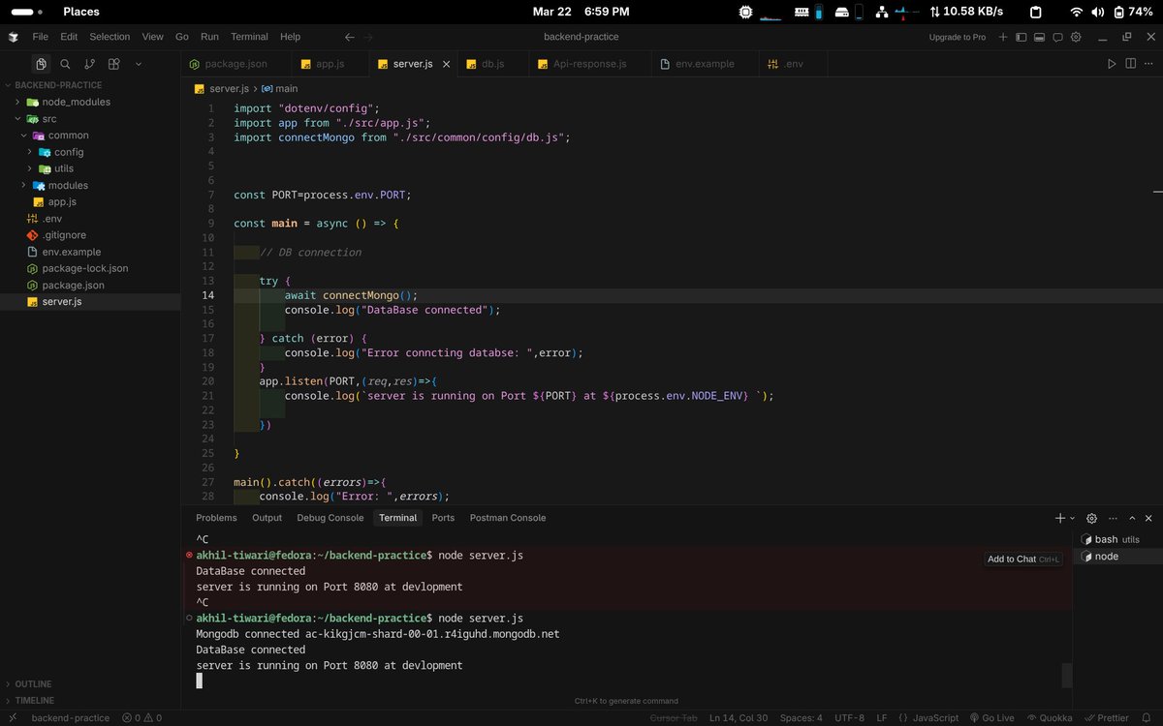Screen dimensions: 1163x726
Task: Split the editor to the right
Action: pos(1130,64)
